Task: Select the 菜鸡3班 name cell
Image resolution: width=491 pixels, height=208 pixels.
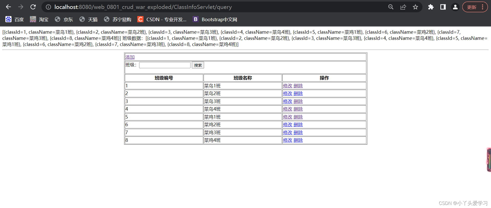Action: [243, 133]
